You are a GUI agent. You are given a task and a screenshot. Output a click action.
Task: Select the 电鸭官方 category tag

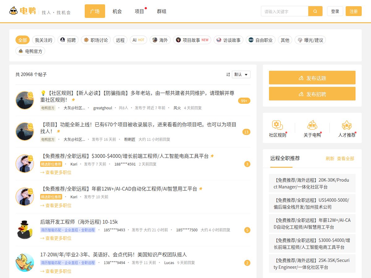point(30,51)
